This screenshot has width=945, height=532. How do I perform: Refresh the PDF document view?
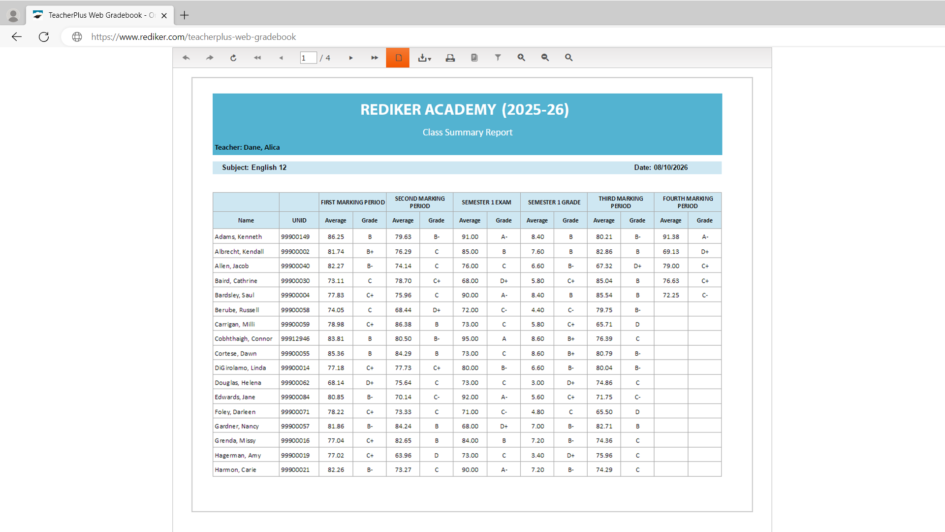click(233, 58)
